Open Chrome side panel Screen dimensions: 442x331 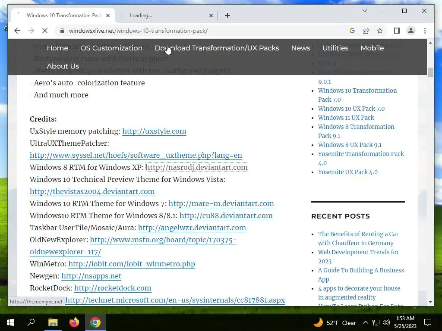pyautogui.click(x=397, y=31)
